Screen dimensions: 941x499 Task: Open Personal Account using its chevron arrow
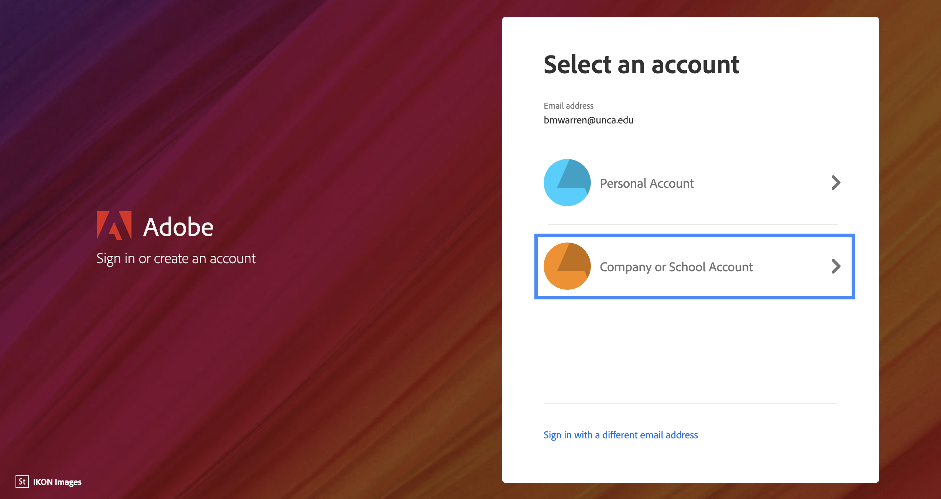(836, 183)
